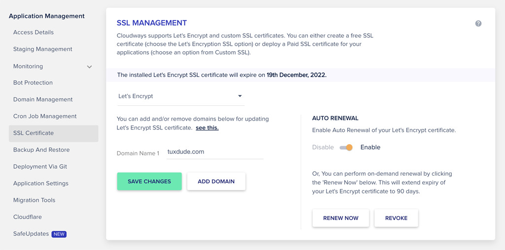Click the Domain Name 1 input field

[215, 152]
